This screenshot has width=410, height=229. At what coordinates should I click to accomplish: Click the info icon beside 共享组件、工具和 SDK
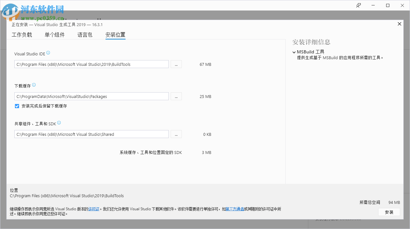coord(59,122)
